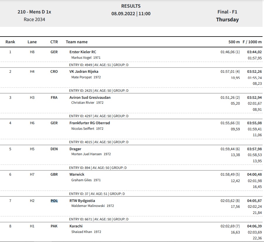Image resolution: width=264 pixels, height=242 pixels.
Task: Click the Lane column header
Action: click(x=32, y=42)
